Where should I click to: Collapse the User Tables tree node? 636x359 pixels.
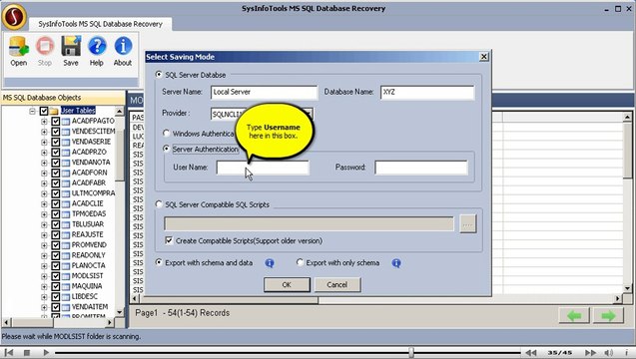coord(32,111)
